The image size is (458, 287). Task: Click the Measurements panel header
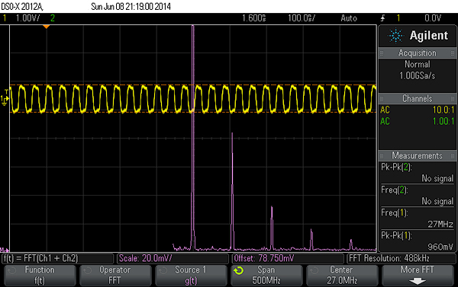click(418, 155)
